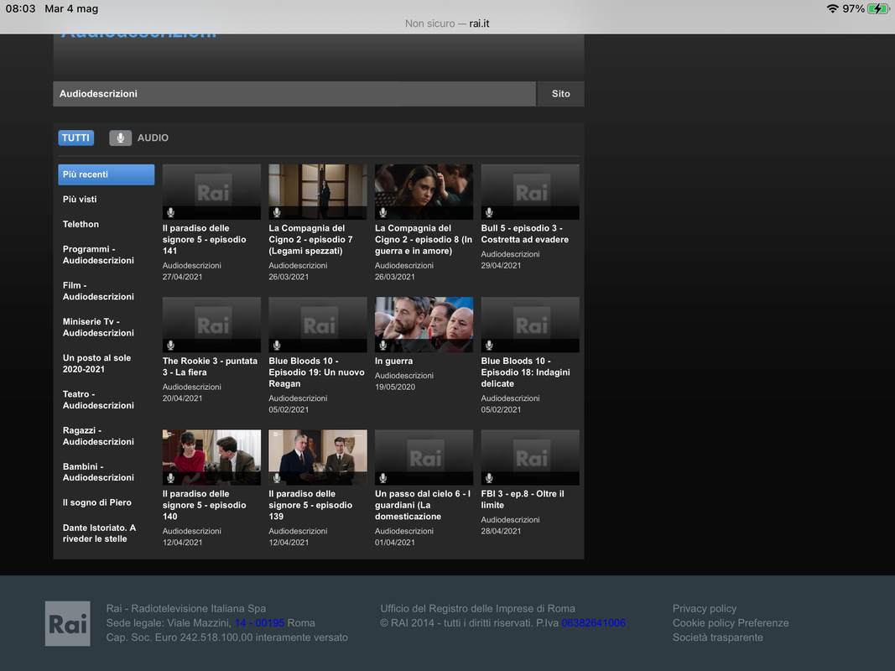Open thumbnail of La Compagnia del Cigno episodio 7
Image resolution: width=895 pixels, height=671 pixels.
pyautogui.click(x=318, y=192)
